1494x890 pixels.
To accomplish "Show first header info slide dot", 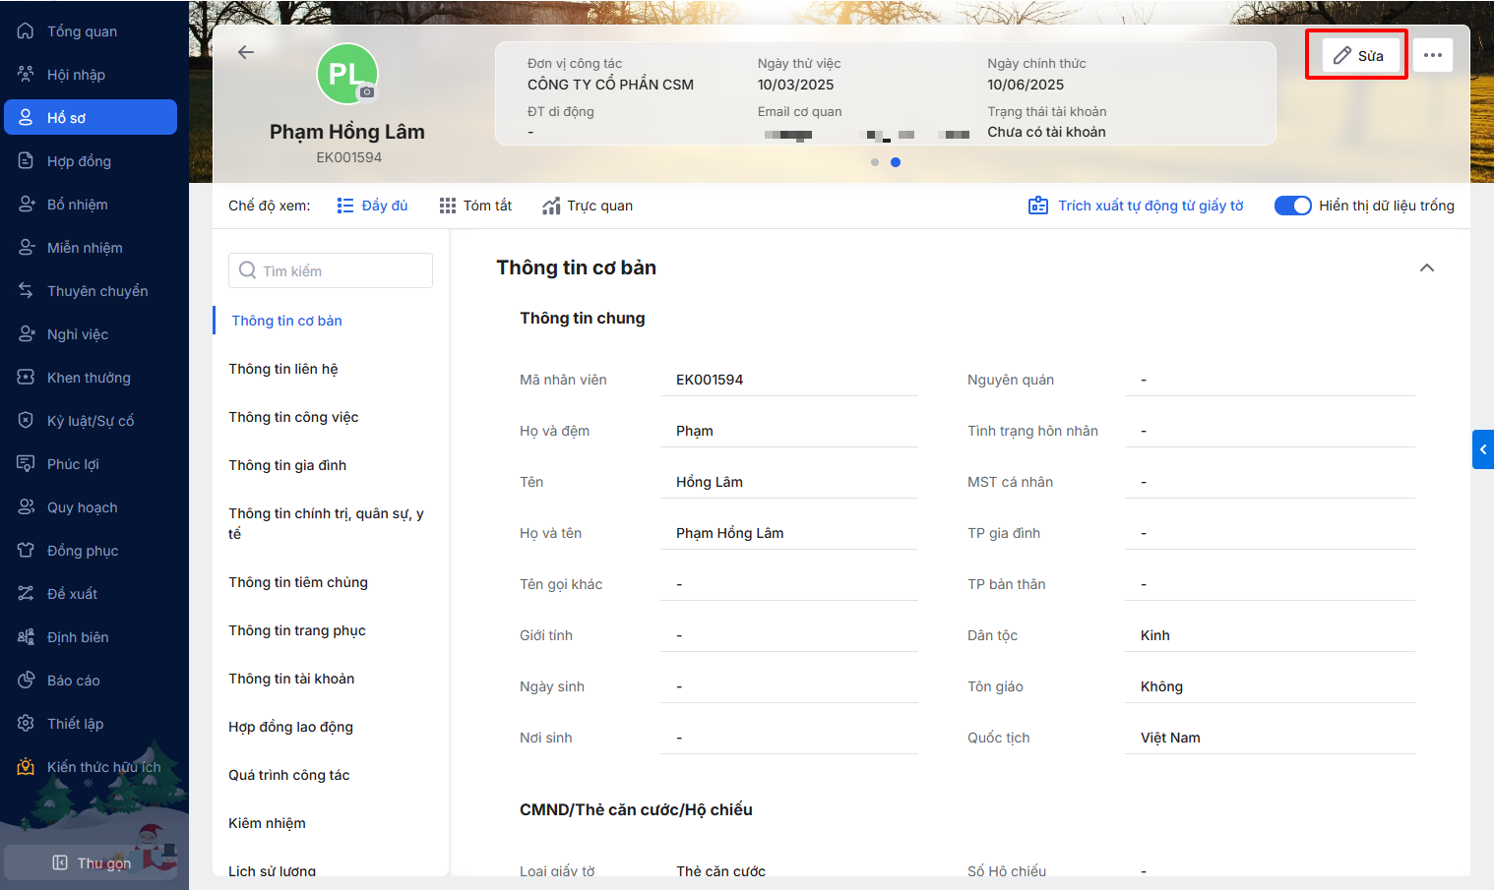I will 875,162.
